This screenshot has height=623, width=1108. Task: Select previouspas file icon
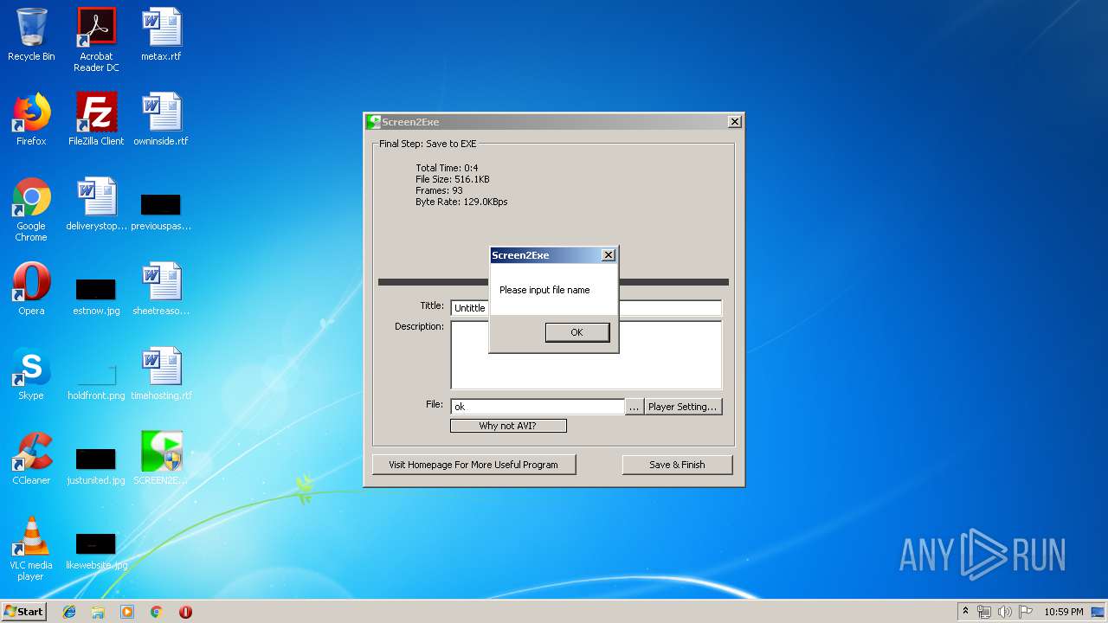[161, 213]
